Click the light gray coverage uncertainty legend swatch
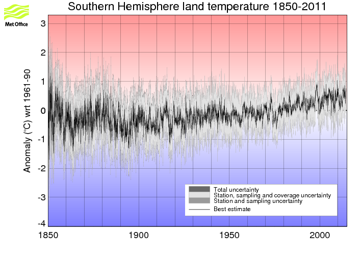Viewport: 361px width, 257px height. coord(199,195)
